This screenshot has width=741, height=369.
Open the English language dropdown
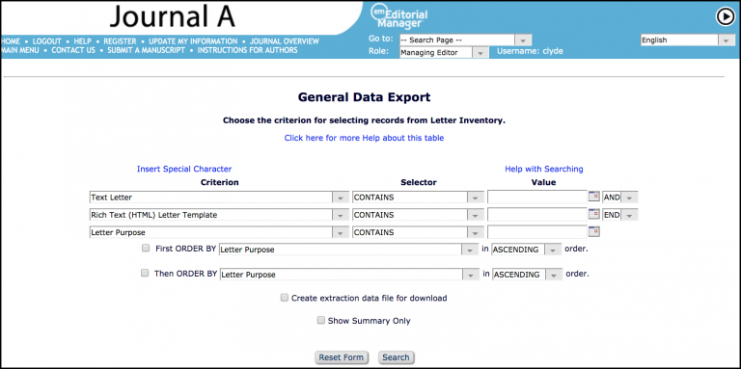click(x=688, y=40)
